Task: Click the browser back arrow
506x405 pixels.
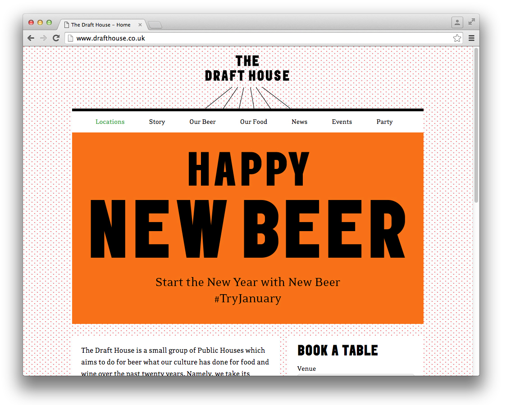Action: pos(31,38)
